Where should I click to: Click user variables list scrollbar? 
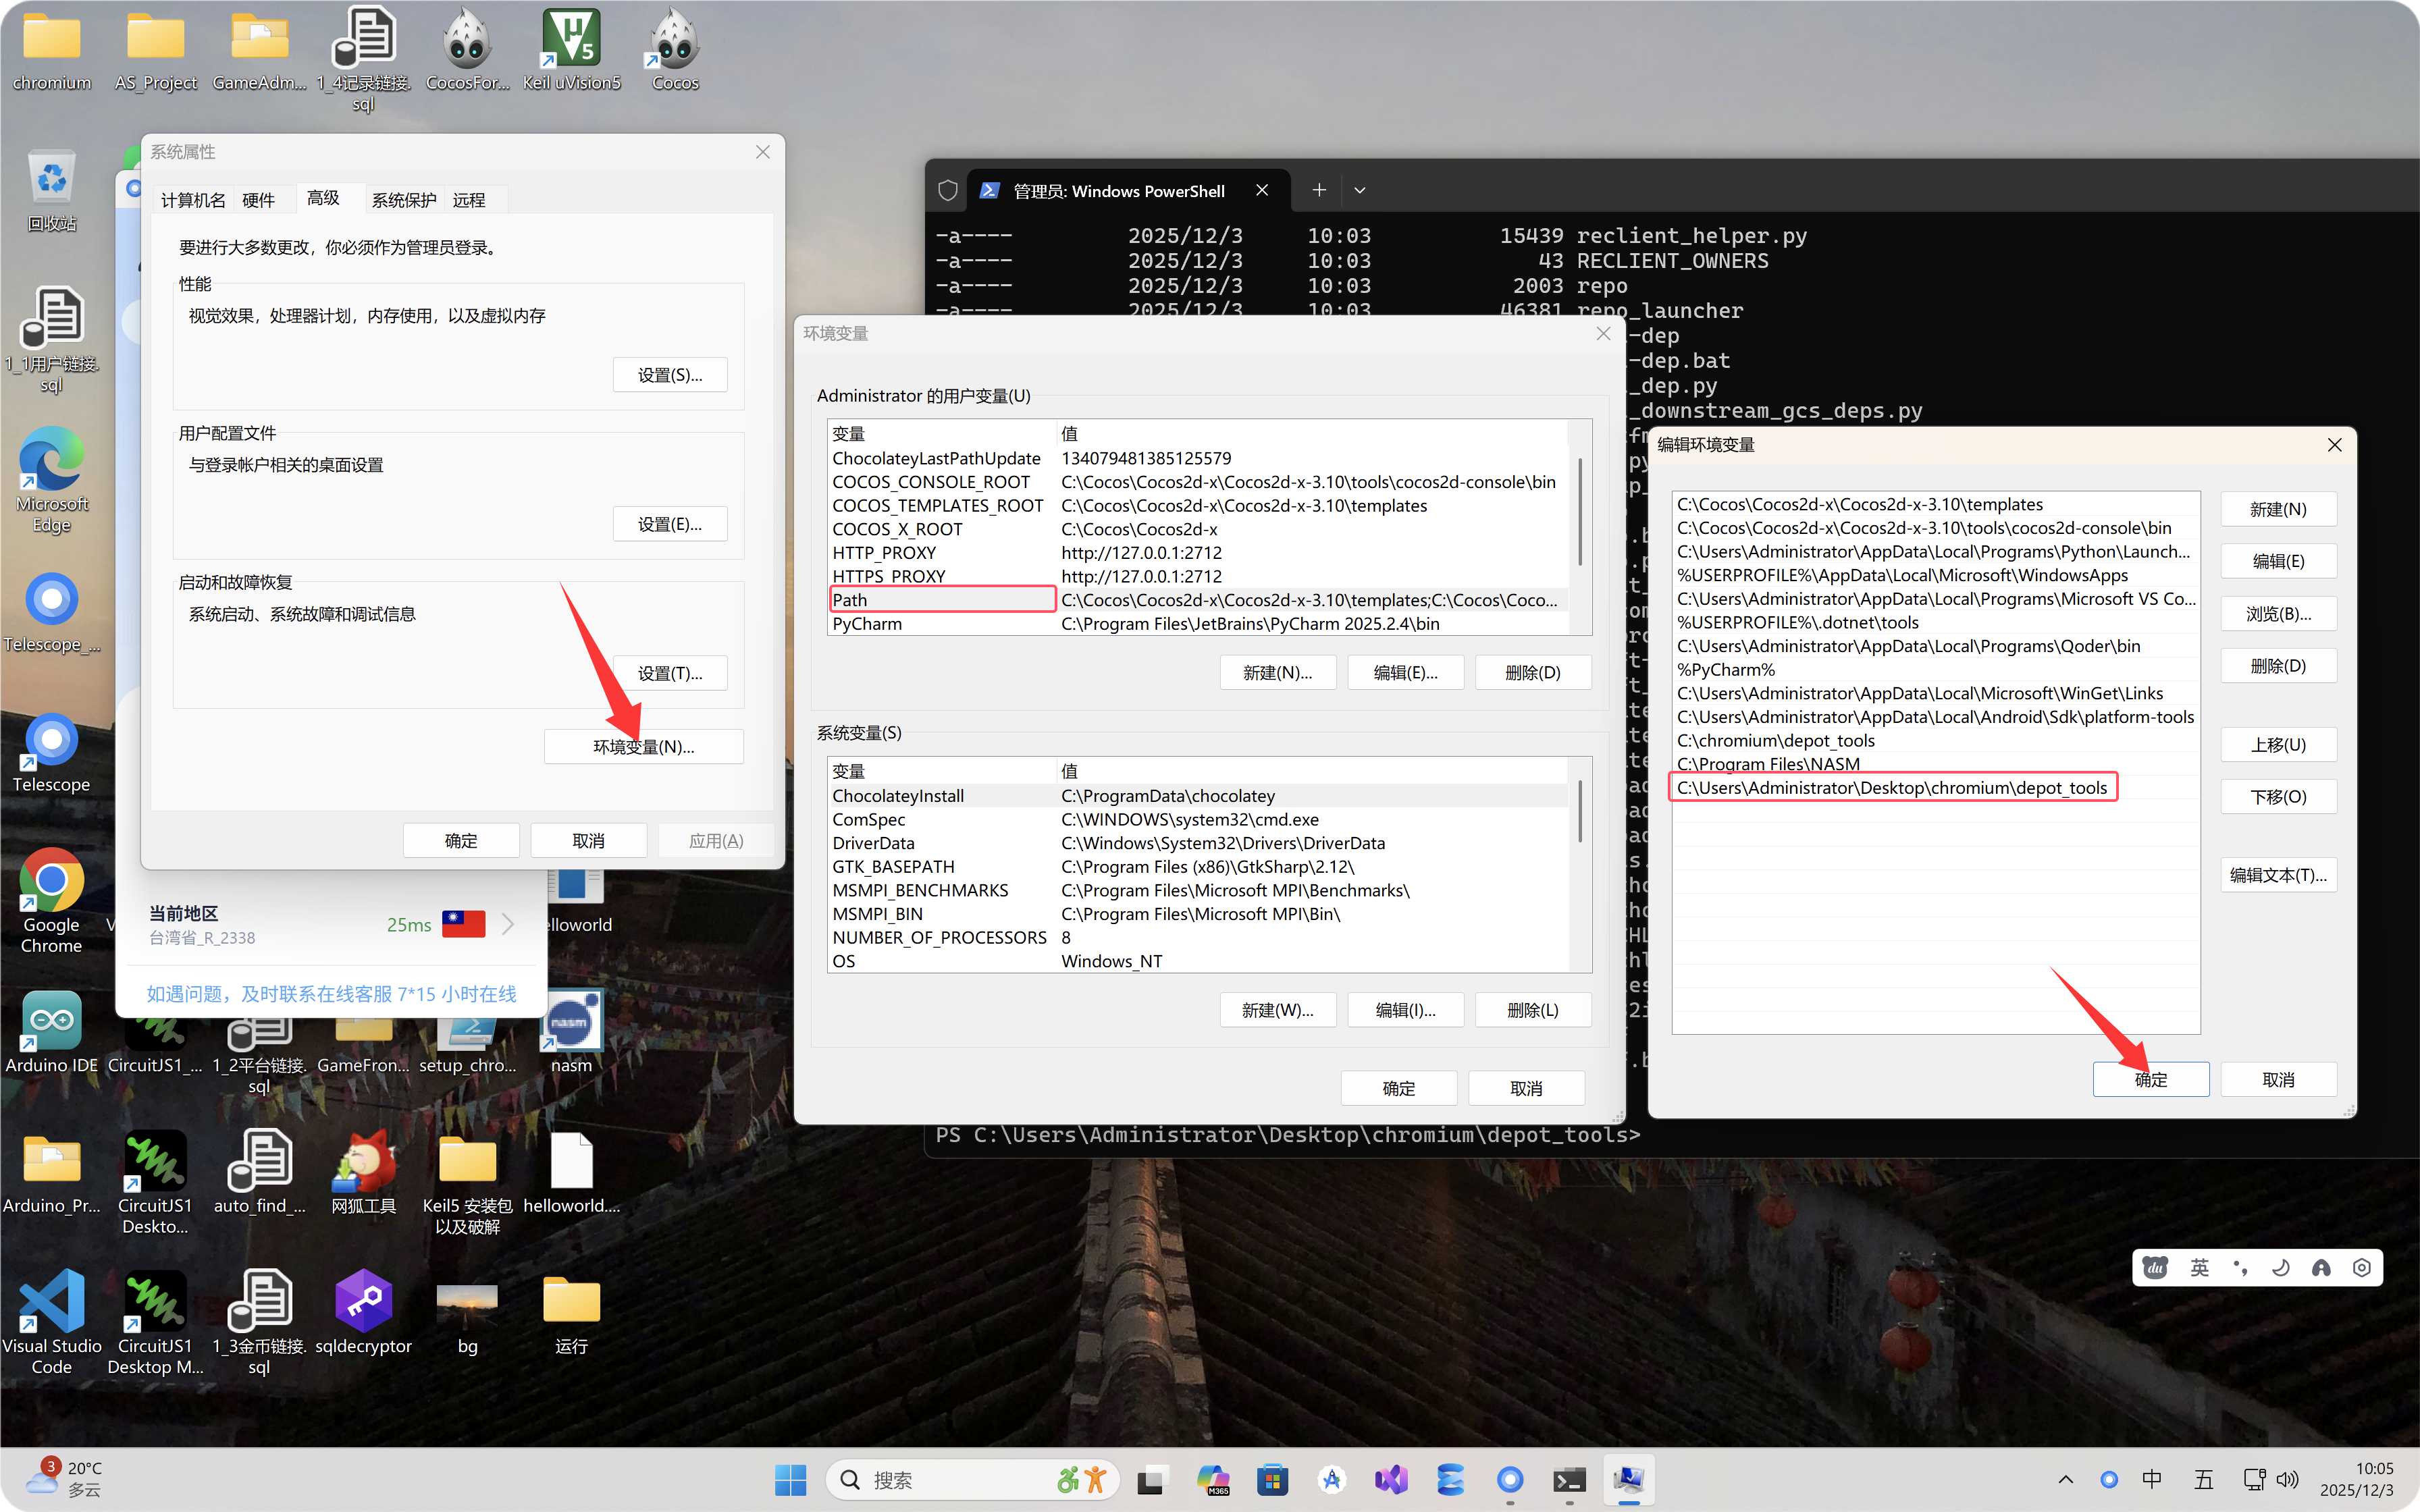(1580, 512)
